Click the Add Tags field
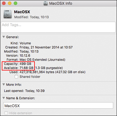117x116 pixels. 58,27
